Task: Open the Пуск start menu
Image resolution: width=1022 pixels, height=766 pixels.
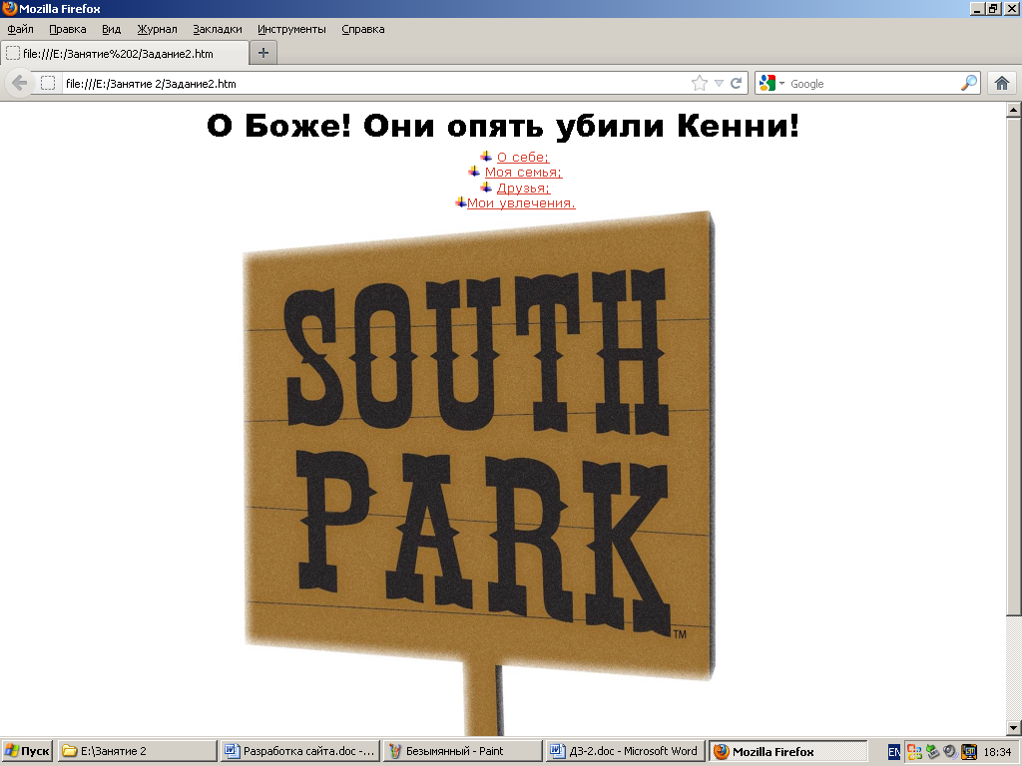Action: [27, 751]
